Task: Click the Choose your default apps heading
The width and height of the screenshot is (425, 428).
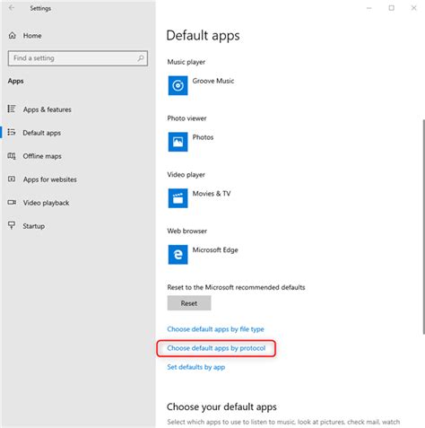Action: [221, 407]
